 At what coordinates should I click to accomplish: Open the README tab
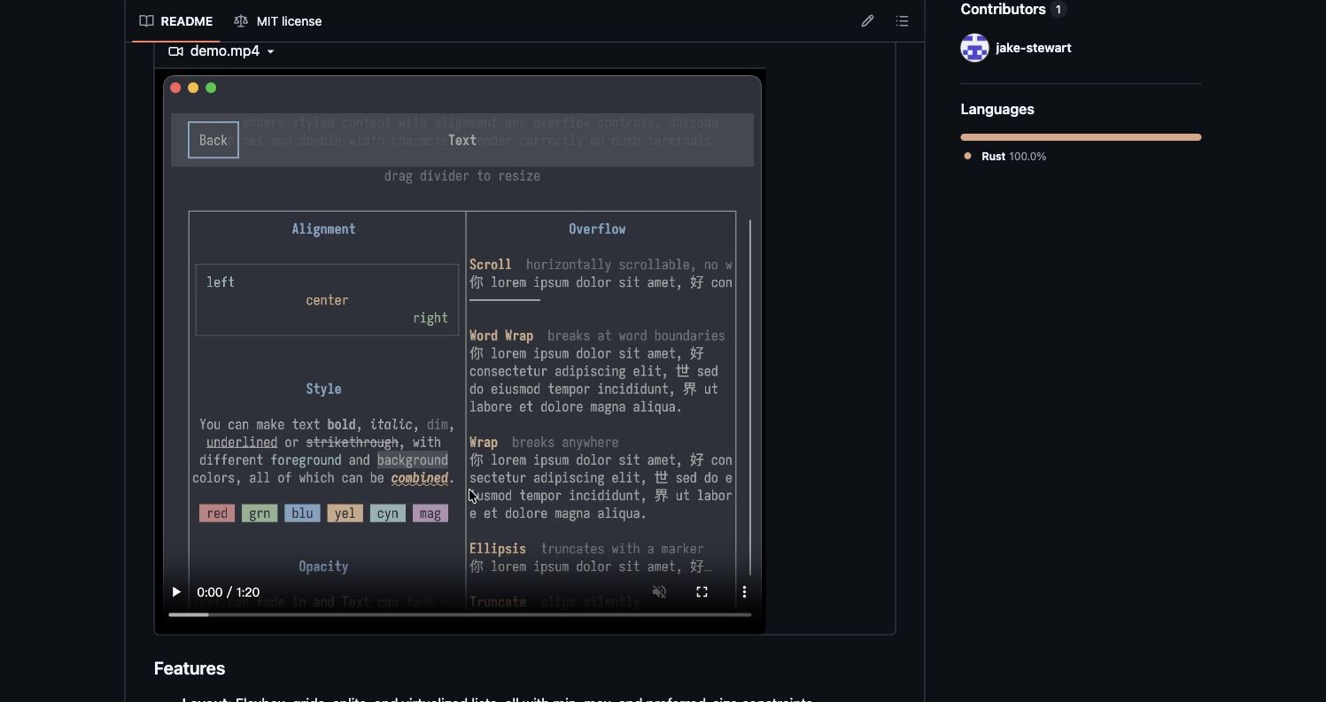[175, 21]
